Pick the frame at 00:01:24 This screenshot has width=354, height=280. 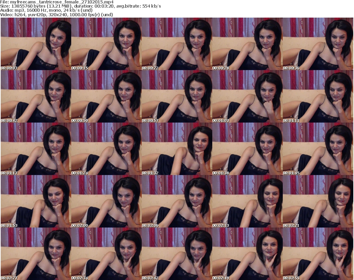106,149
